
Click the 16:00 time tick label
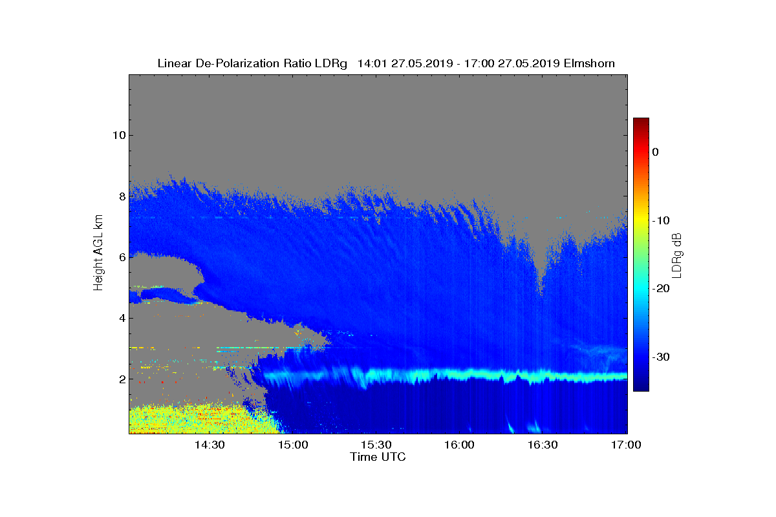(x=460, y=445)
